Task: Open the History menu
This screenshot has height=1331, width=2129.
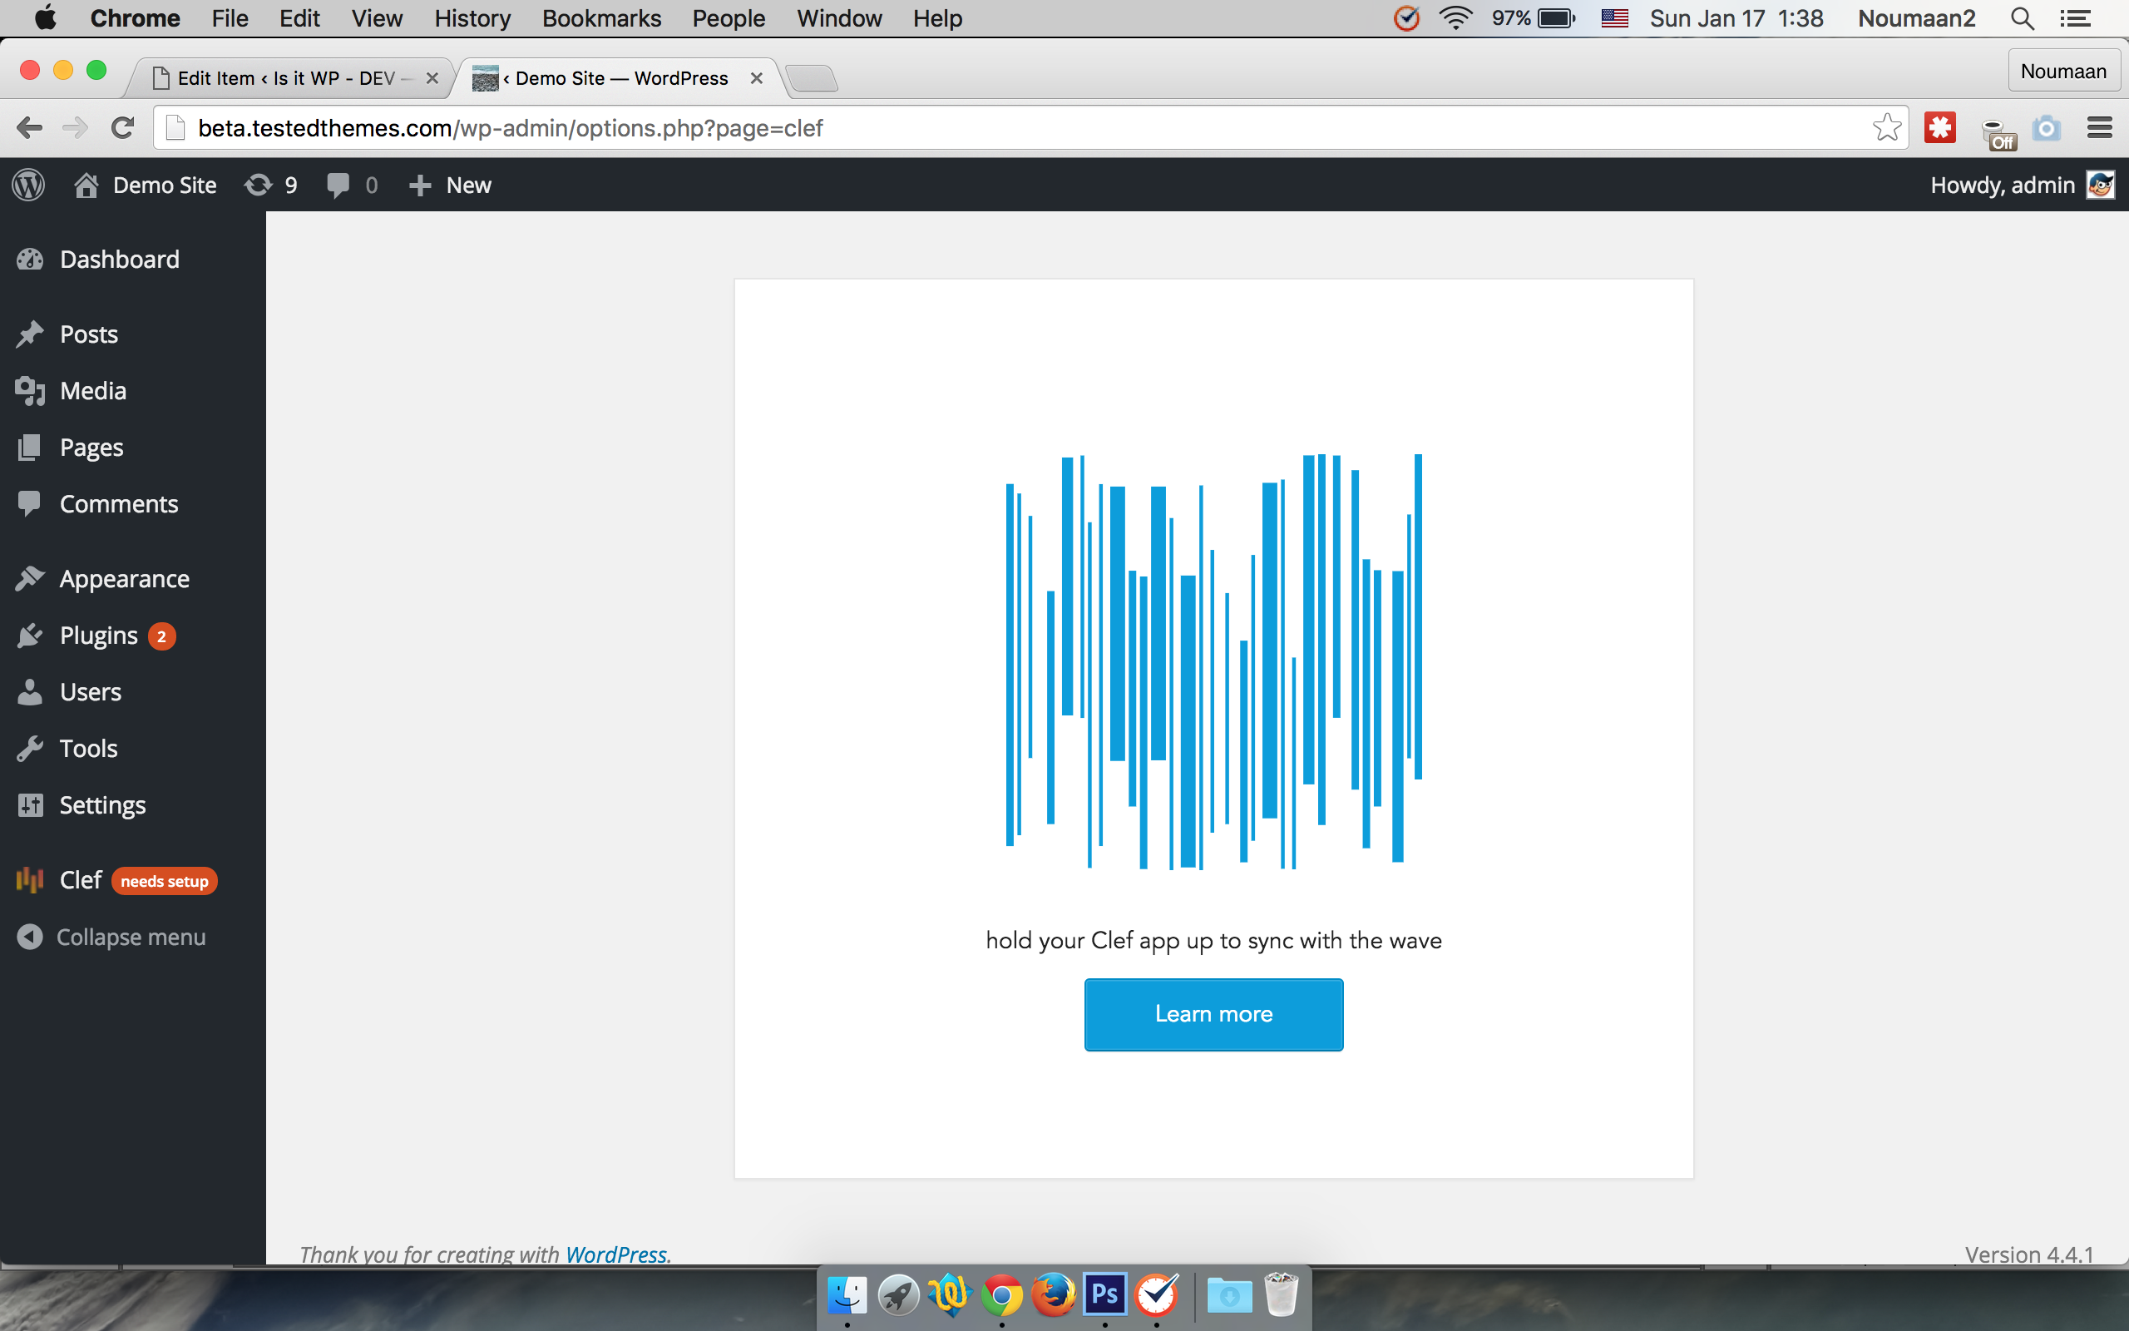Action: pyautogui.click(x=472, y=17)
